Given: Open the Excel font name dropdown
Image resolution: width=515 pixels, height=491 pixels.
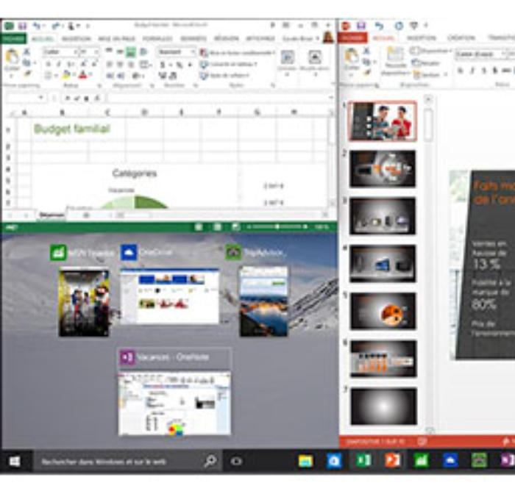Looking at the screenshot, I should (x=75, y=52).
